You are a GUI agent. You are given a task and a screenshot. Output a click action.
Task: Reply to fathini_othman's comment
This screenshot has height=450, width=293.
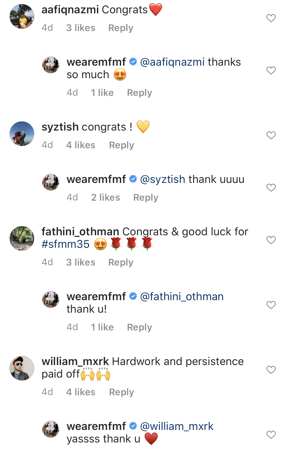click(121, 262)
